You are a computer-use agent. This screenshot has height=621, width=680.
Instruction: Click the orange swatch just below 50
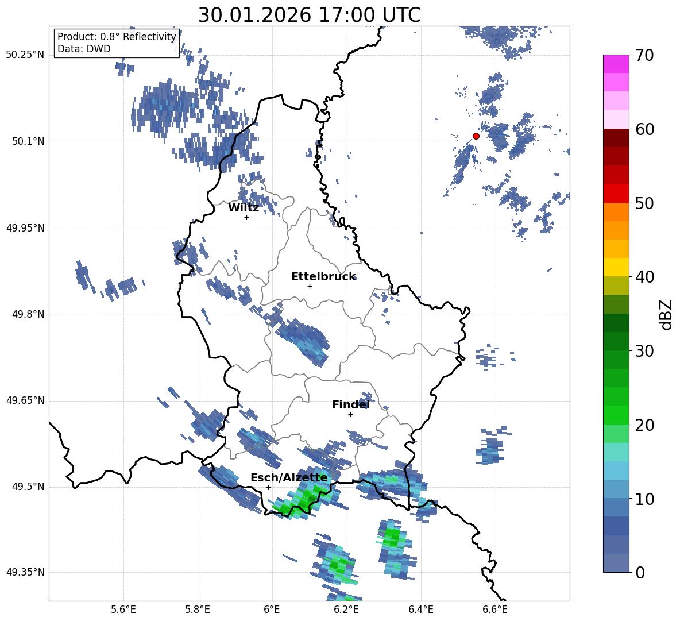616,211
